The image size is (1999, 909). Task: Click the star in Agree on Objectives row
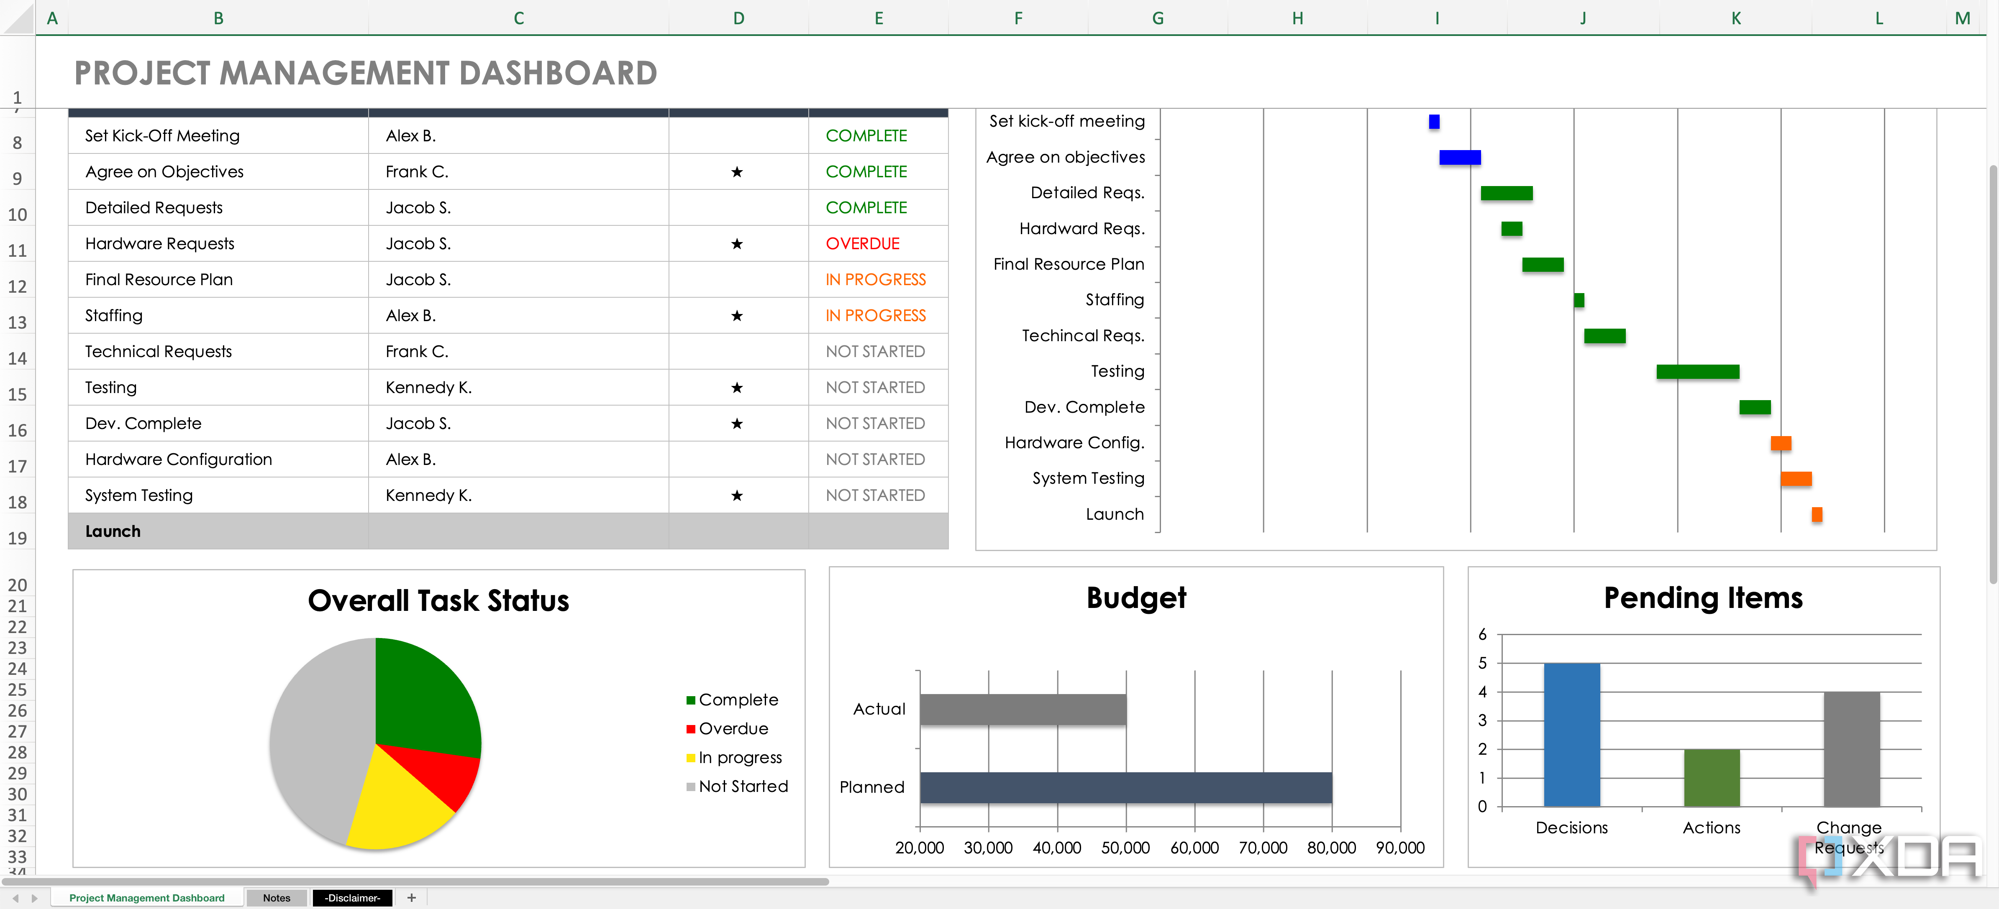[x=736, y=171]
